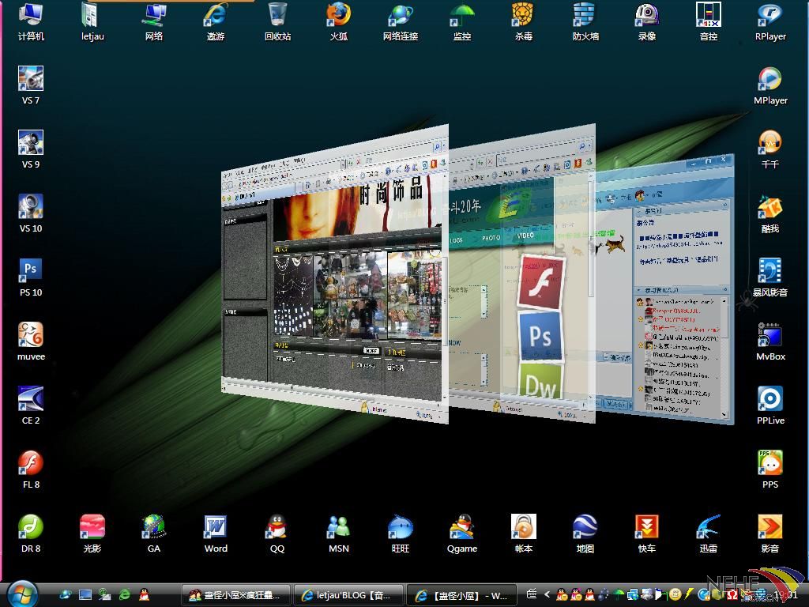Select the 监控 umbrella icon

pyautogui.click(x=462, y=21)
